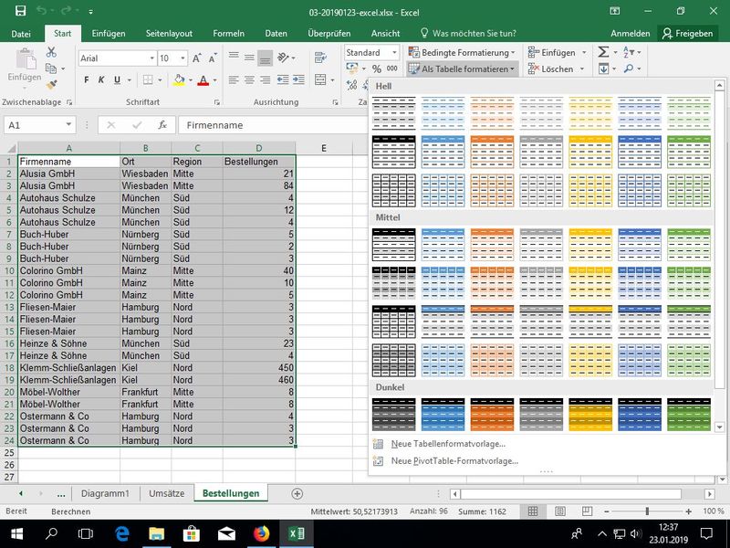Toggle bold formatting F
Viewport: 730px width, 548px height.
pyautogui.click(x=86, y=80)
